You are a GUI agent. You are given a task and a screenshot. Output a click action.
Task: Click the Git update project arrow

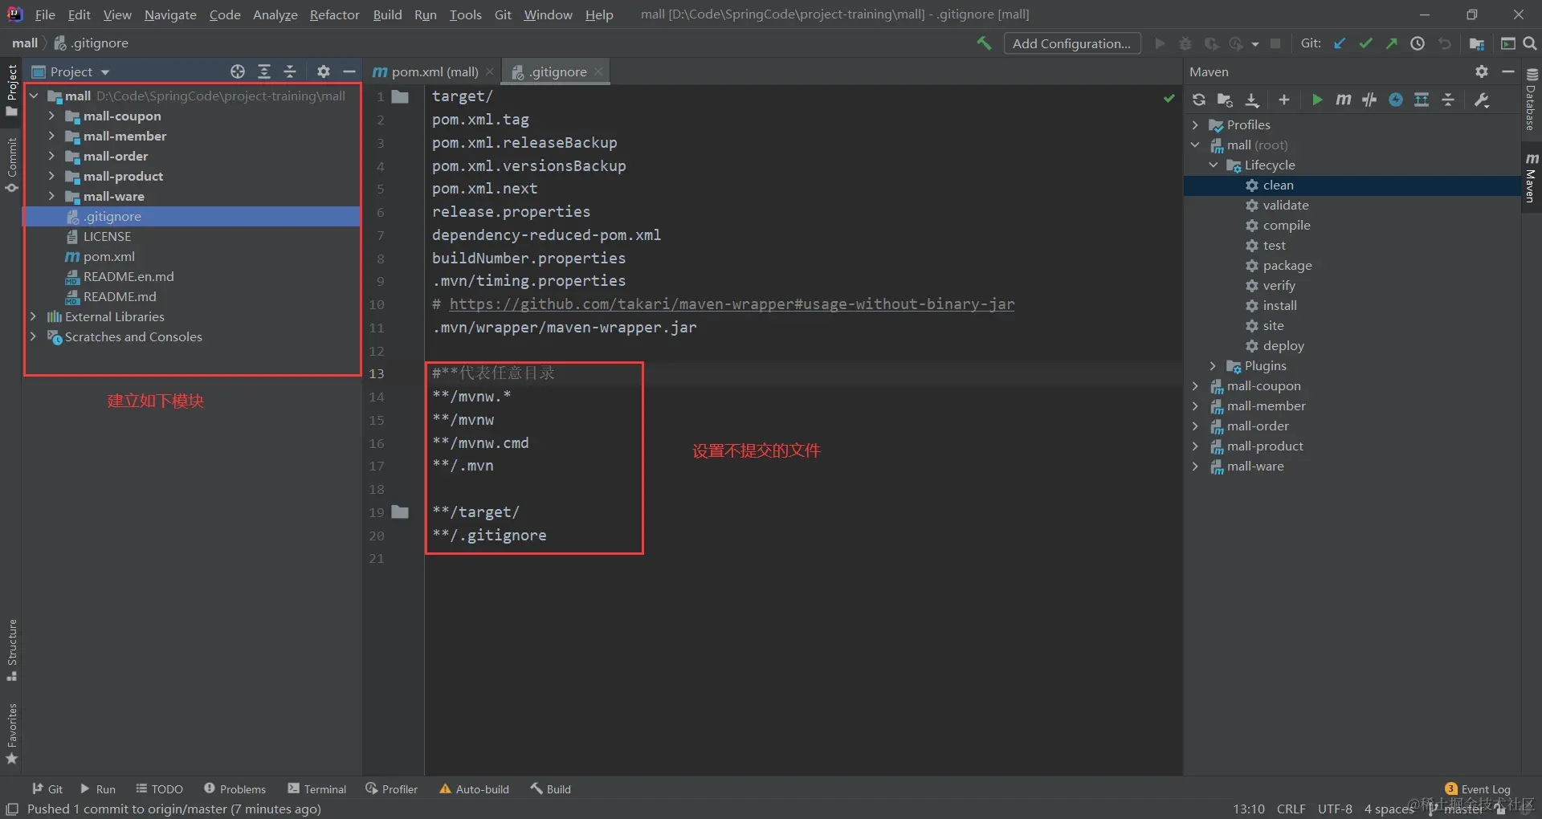coord(1340,43)
